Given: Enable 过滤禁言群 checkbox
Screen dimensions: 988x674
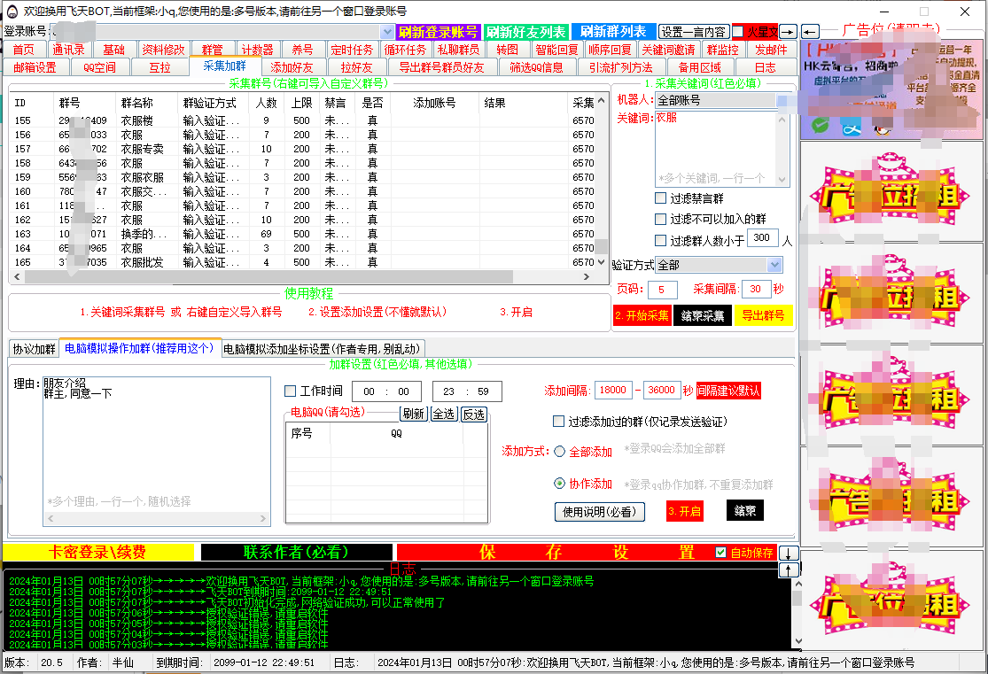Looking at the screenshot, I should (660, 198).
